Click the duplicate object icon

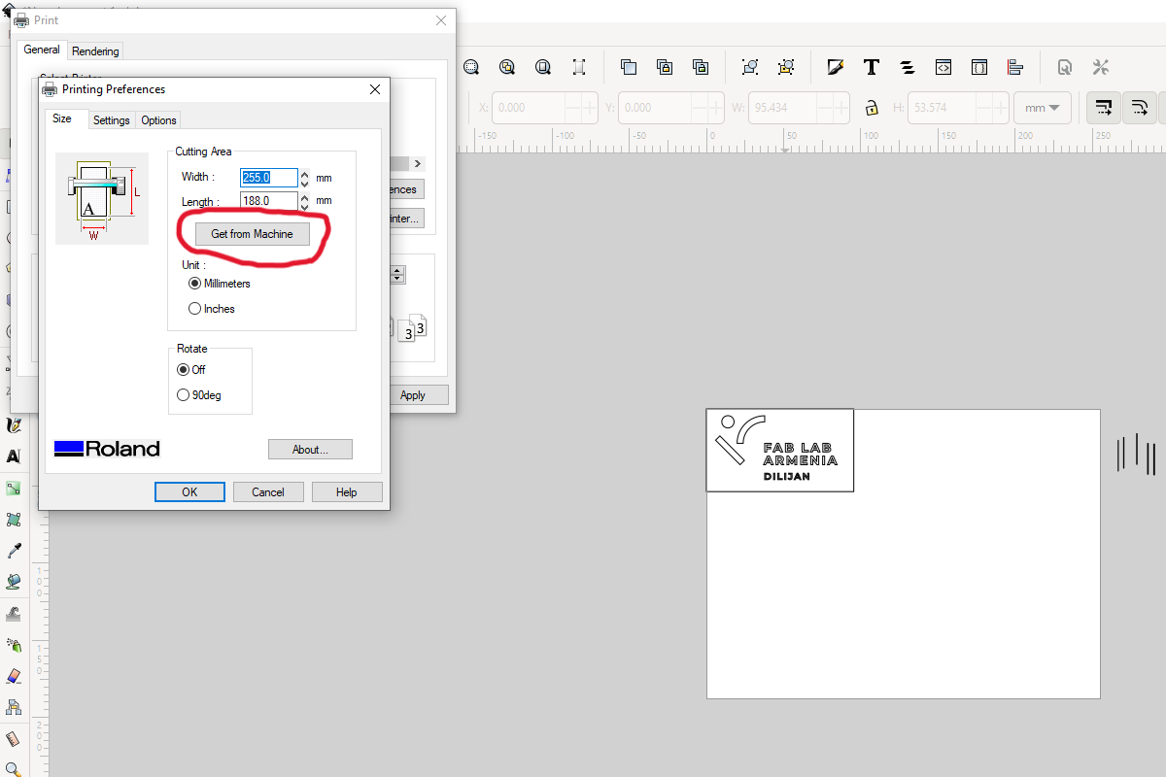coord(629,67)
